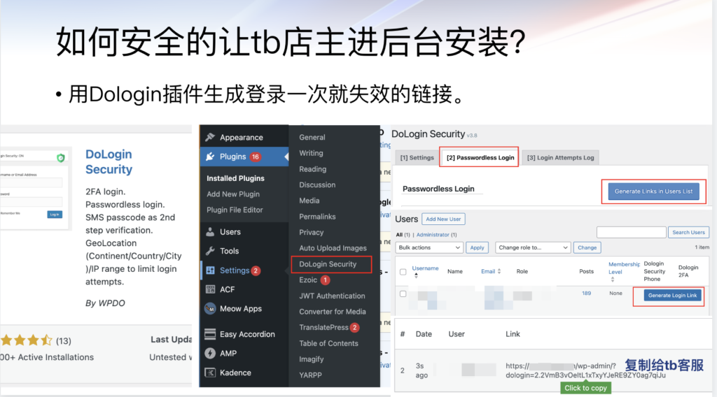Click the ACF sidebar icon

coord(210,289)
